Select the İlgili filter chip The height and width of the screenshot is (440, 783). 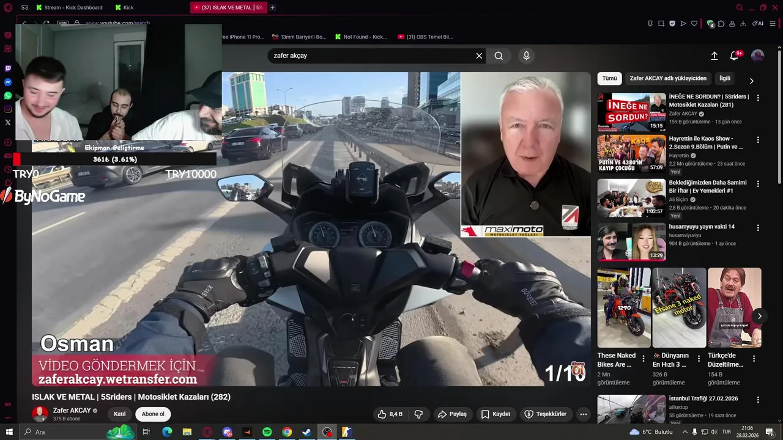725,78
